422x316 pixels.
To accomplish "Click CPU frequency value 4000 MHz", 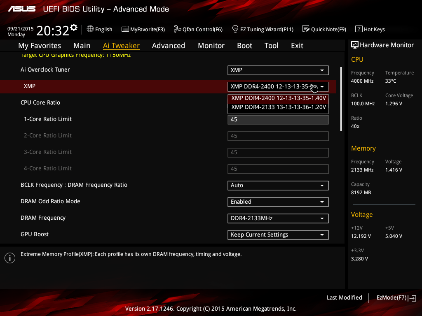I will (362, 81).
